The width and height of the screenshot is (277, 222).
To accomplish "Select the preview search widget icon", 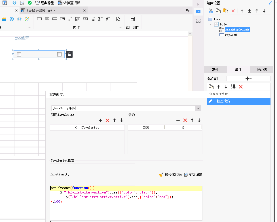I will click(118, 19).
